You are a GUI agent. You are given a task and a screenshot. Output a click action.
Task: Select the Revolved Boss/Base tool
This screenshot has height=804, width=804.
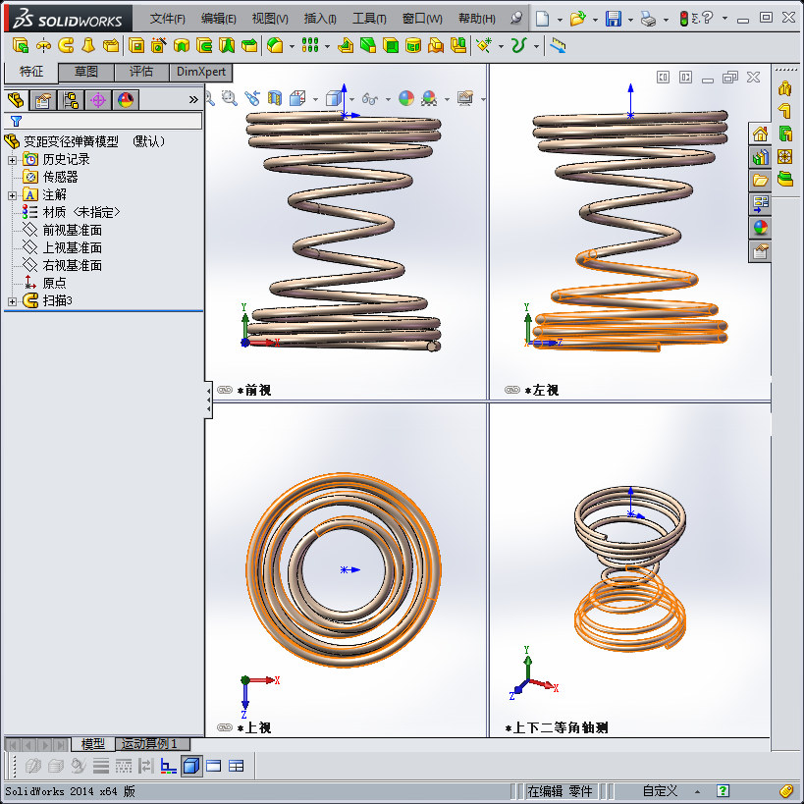[x=43, y=45]
